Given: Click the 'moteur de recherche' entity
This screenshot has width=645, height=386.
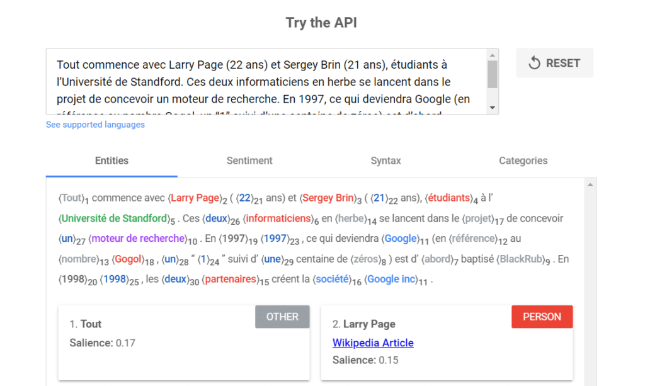Looking at the screenshot, I should coord(138,239).
